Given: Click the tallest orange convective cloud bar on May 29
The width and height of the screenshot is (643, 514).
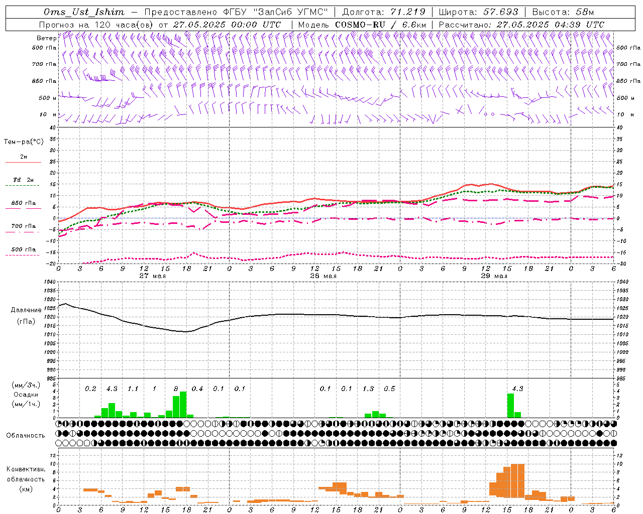Looking at the screenshot, I should coord(517,480).
